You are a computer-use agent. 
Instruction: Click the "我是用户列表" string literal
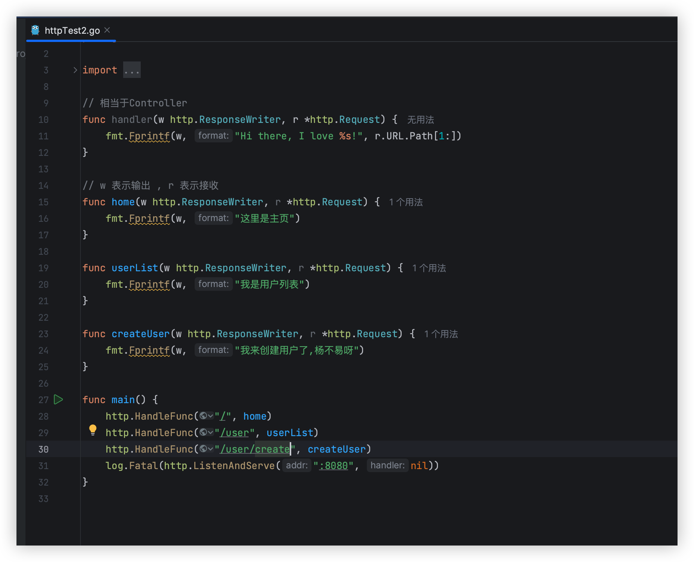coord(270,284)
